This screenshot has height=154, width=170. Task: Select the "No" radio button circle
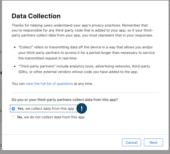[x=13, y=117]
